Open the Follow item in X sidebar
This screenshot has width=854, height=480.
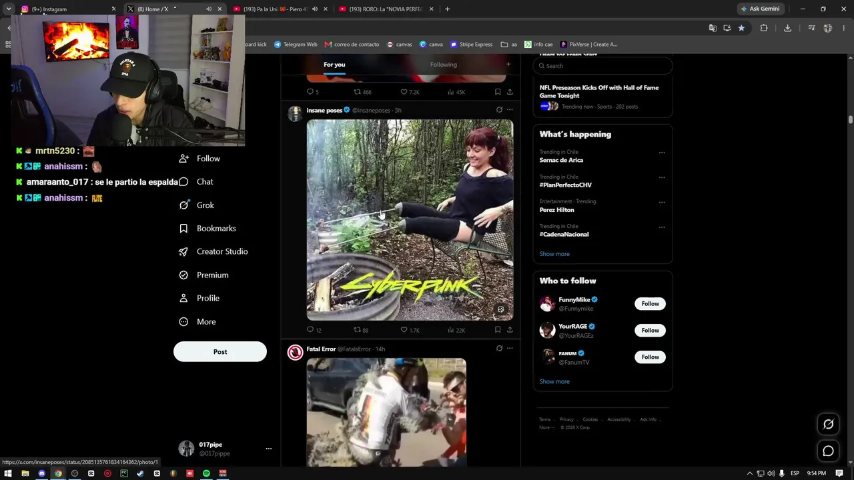[x=199, y=159]
